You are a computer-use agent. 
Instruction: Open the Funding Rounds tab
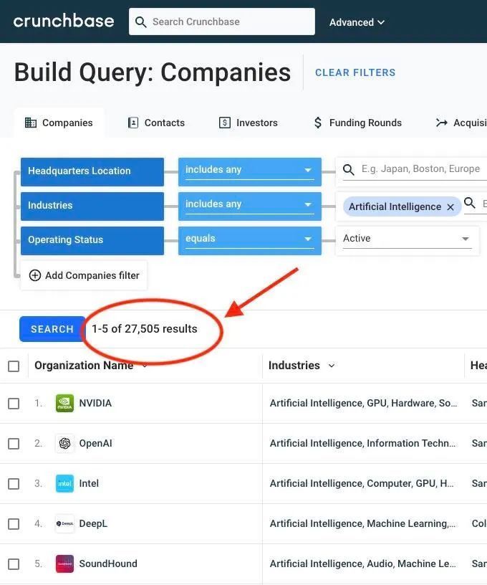tap(357, 123)
